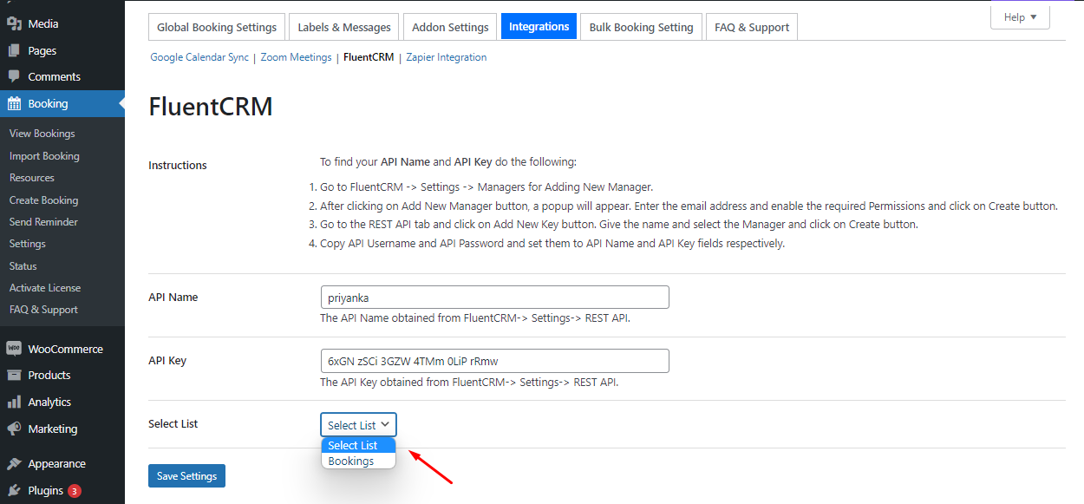1084x504 pixels.
Task: Open Settings under Booking menu
Action: click(27, 244)
